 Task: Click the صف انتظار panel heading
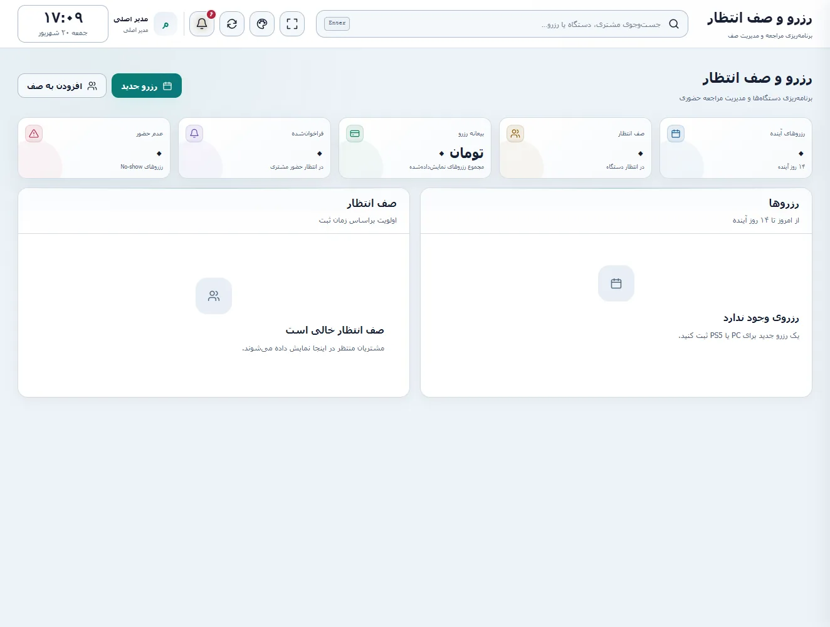[x=372, y=203]
